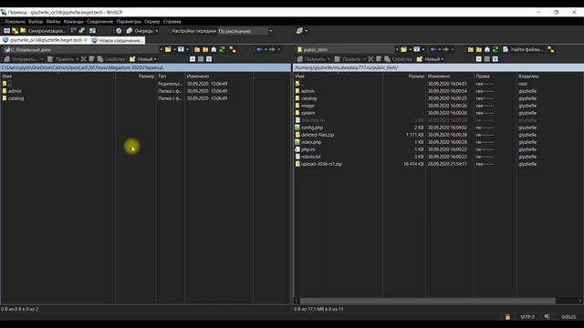Open the Очередь dropdown arrow
Screen dimensions: 584x328
tap(157, 31)
